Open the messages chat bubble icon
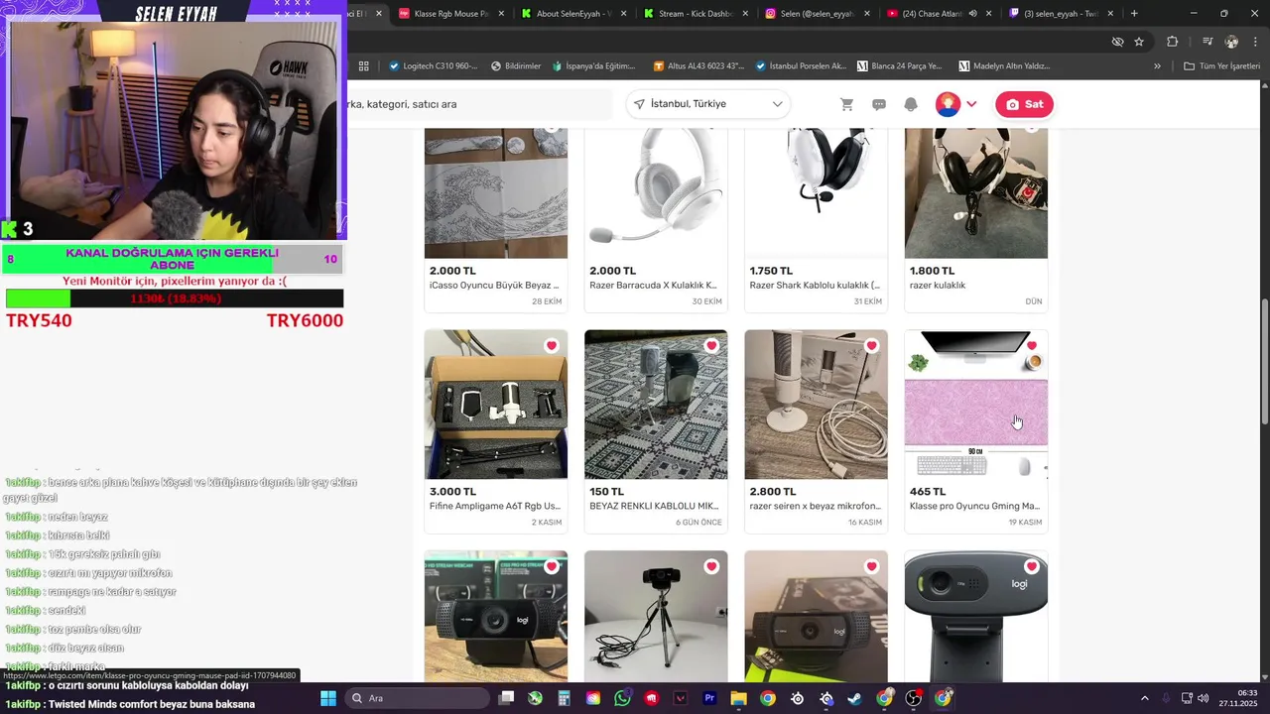 (879, 104)
